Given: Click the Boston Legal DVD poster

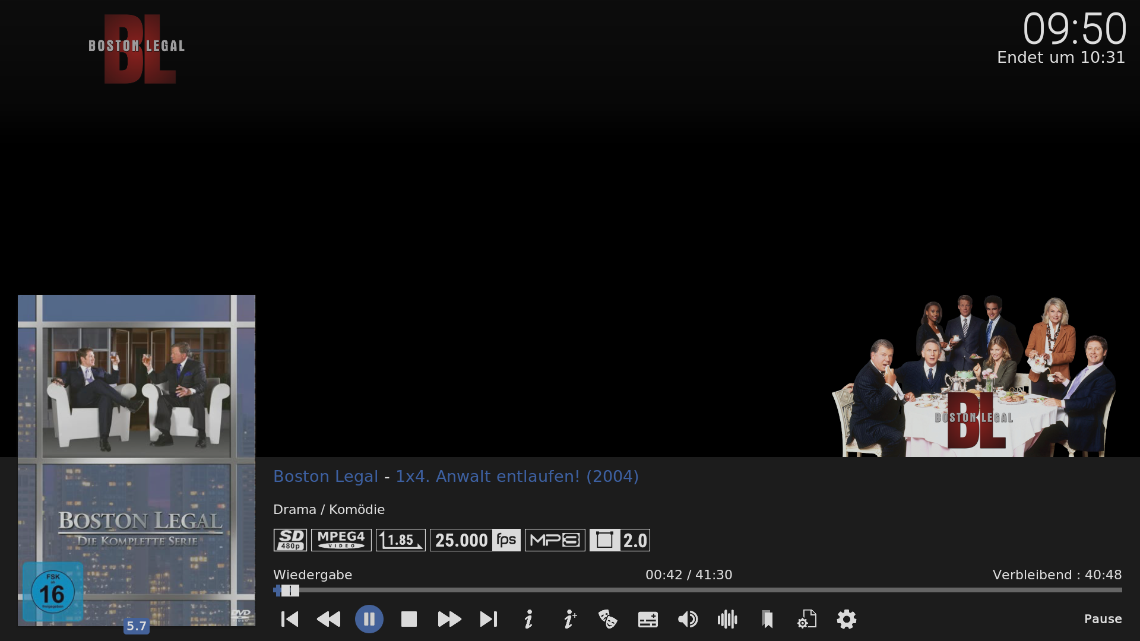Looking at the screenshot, I should pyautogui.click(x=137, y=461).
